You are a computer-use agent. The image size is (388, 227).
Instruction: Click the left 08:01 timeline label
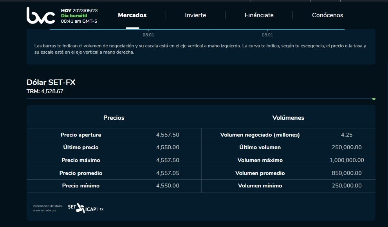(x=149, y=35)
